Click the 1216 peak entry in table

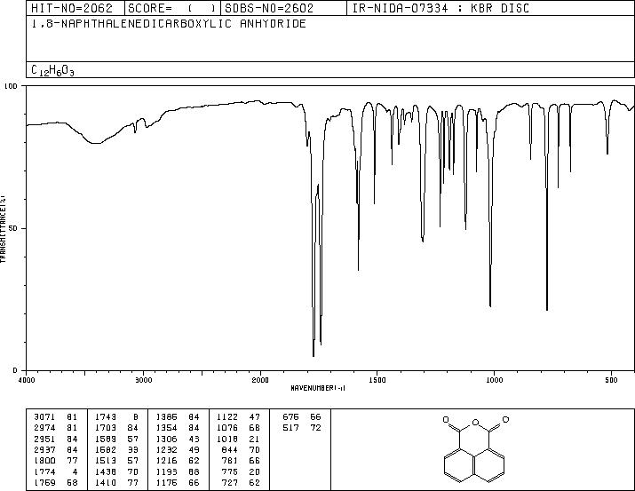click(x=178, y=461)
